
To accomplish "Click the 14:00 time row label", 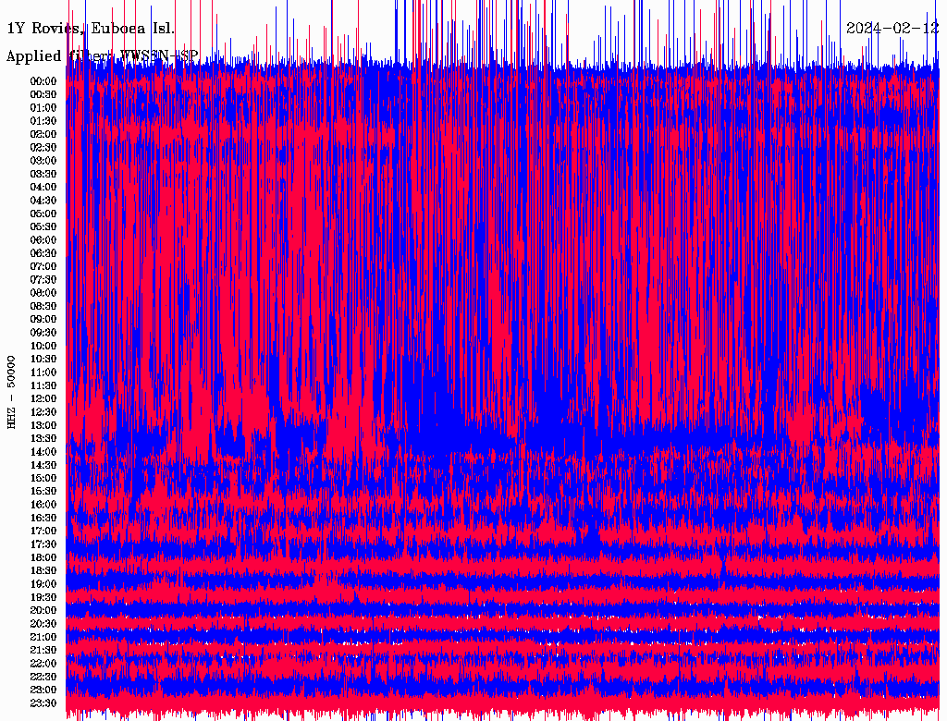I will point(43,452).
